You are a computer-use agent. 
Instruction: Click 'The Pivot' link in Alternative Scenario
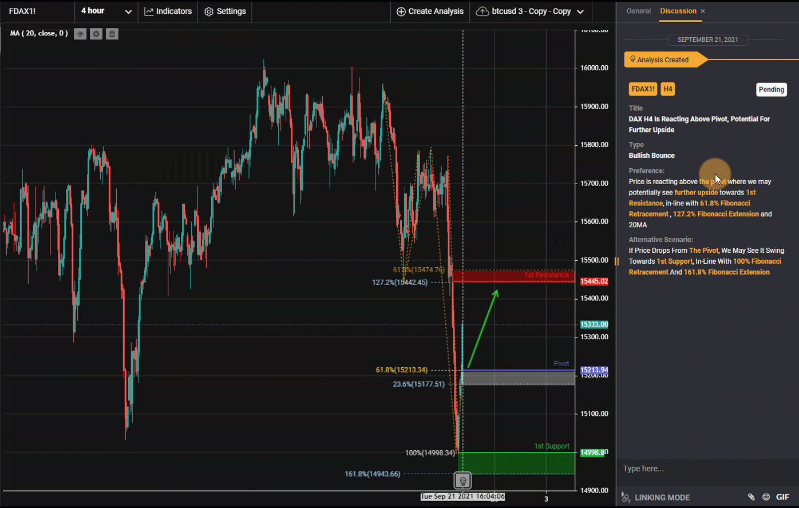(703, 250)
